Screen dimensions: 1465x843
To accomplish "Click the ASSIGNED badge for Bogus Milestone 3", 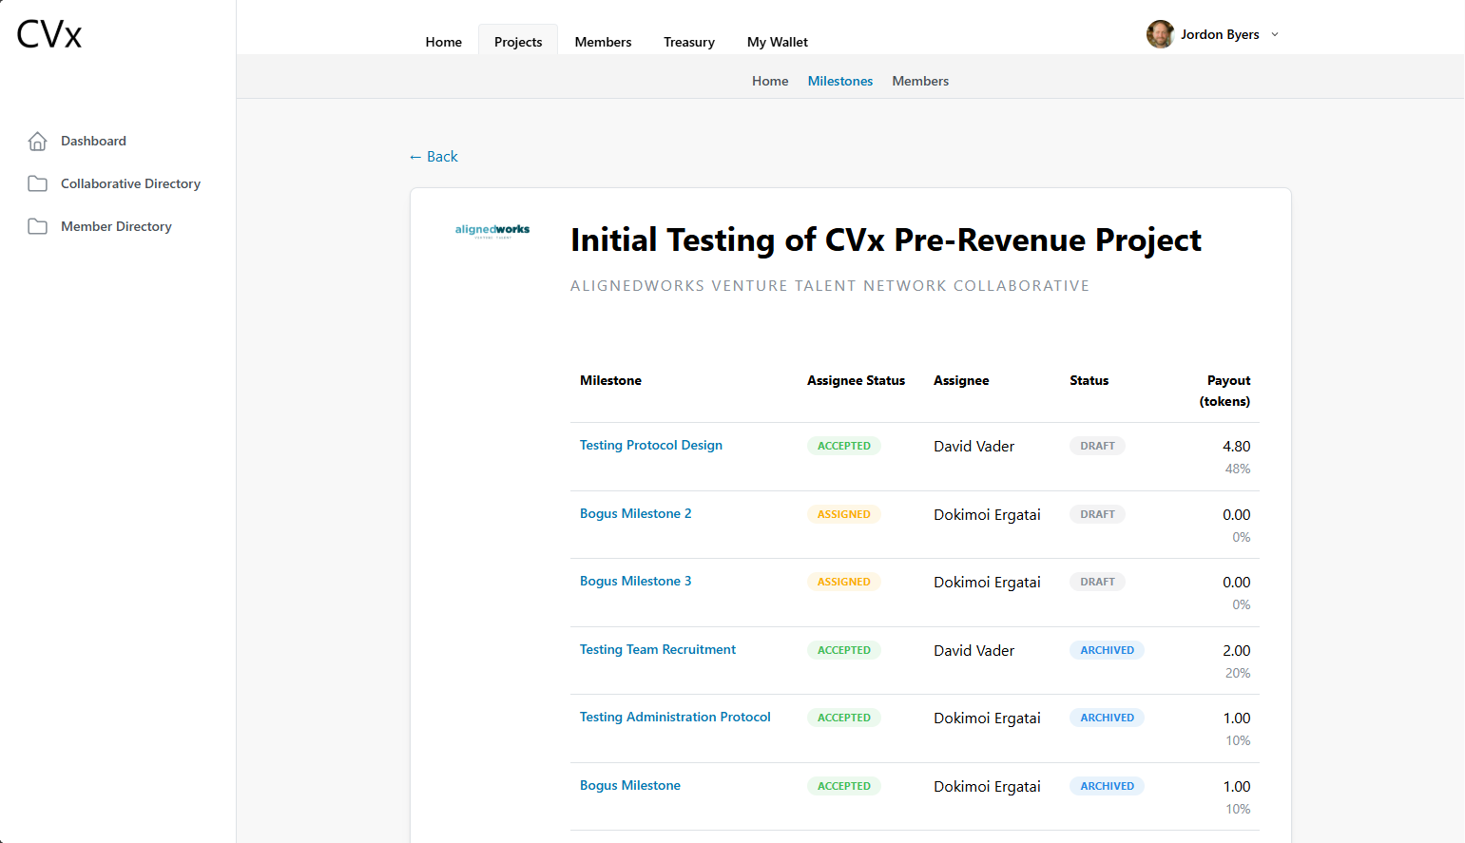I will tap(844, 581).
